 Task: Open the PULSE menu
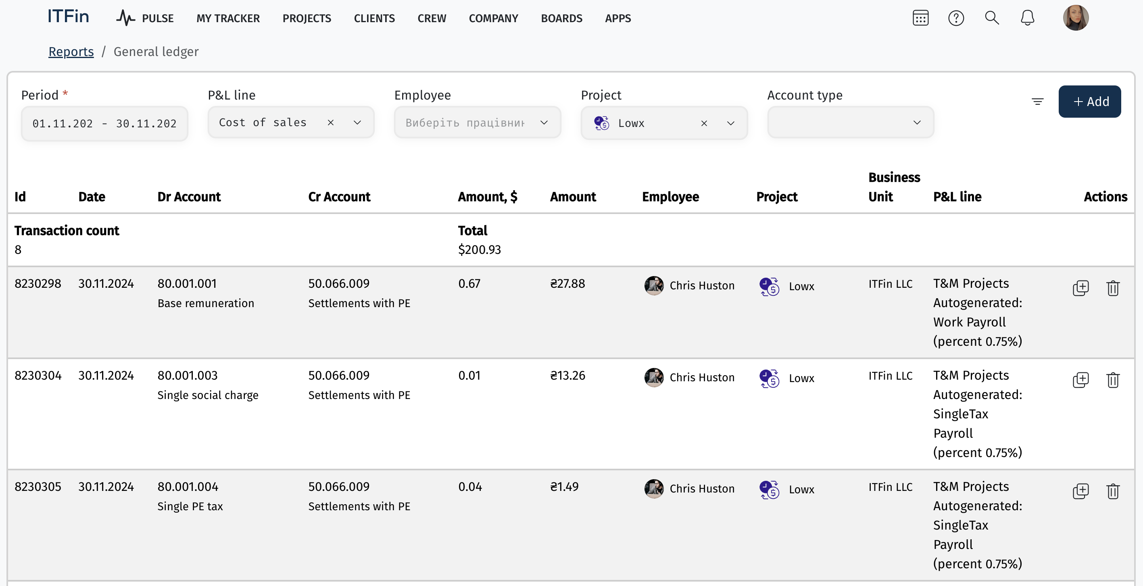(x=158, y=18)
